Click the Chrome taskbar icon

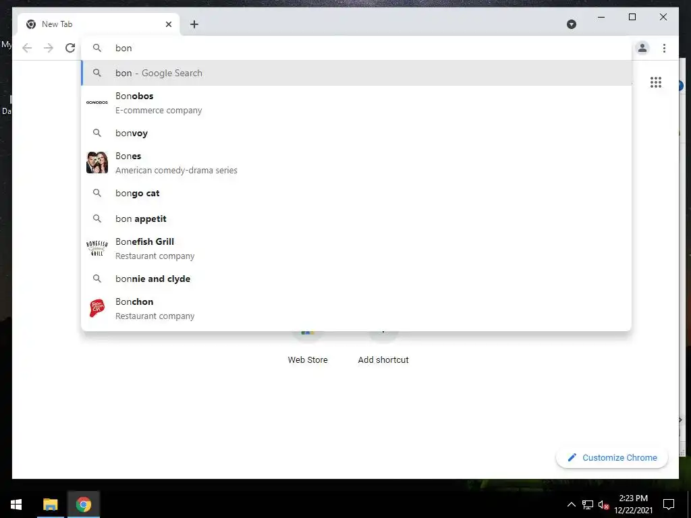(x=83, y=505)
